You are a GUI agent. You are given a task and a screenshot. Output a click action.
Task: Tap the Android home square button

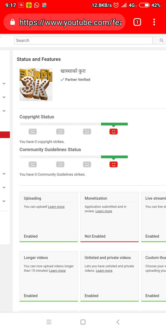(x=83, y=322)
